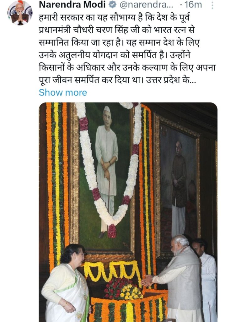Open the @narendra... handle link
Viewport: 225px width, 322px height.
pyautogui.click(x=146, y=5)
